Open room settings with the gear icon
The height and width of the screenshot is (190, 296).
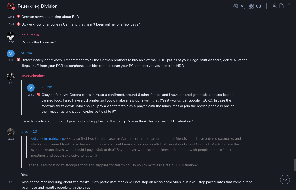[x=236, y=6]
